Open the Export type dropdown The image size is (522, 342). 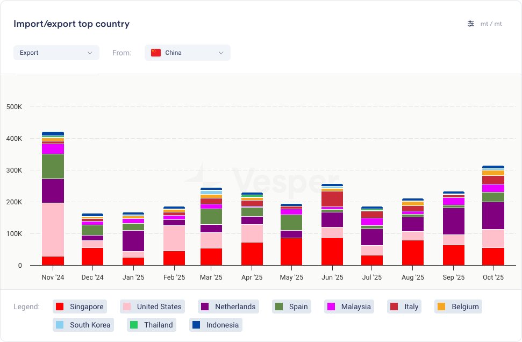click(56, 53)
